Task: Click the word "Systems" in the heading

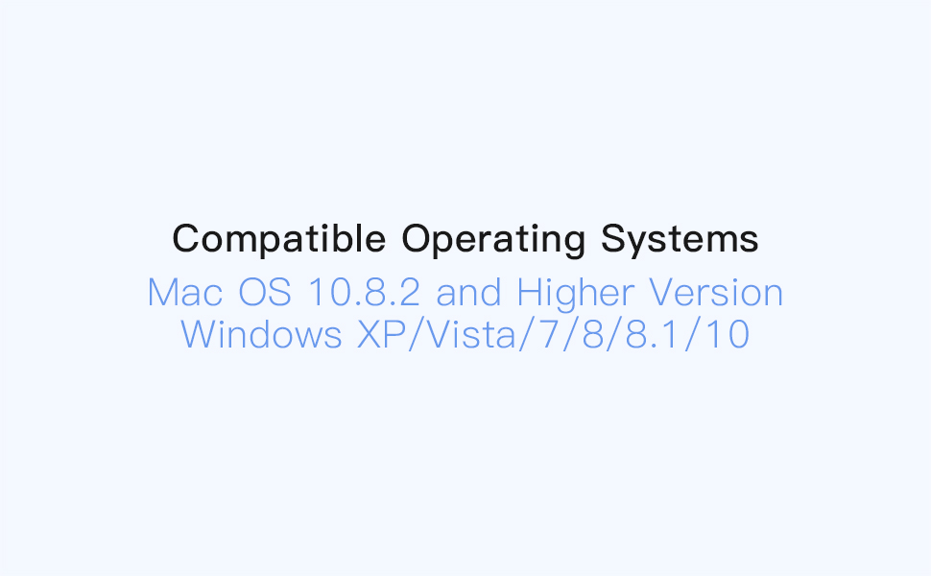Action: 680,239
